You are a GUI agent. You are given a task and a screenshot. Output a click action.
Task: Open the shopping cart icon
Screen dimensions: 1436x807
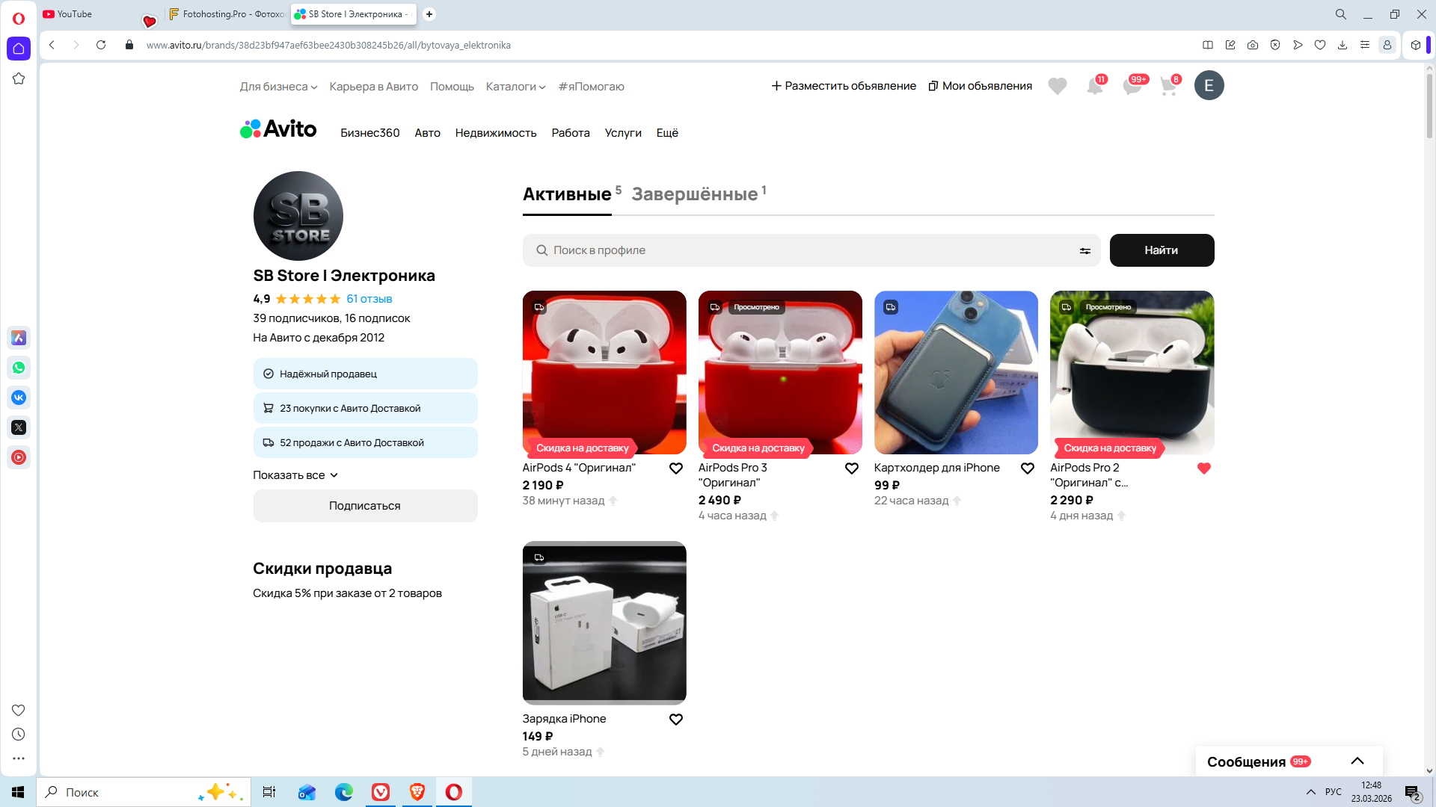coord(1168,86)
